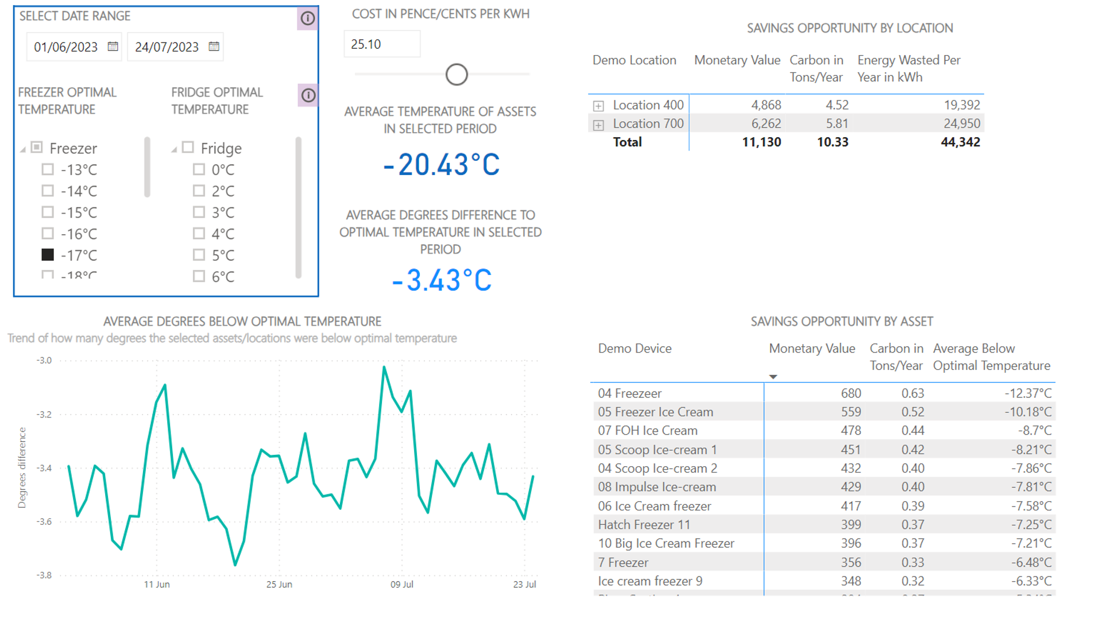The height and width of the screenshot is (619, 1102).
Task: Sort by the Average Below Optimal Temperature header
Action: pyautogui.click(x=992, y=357)
